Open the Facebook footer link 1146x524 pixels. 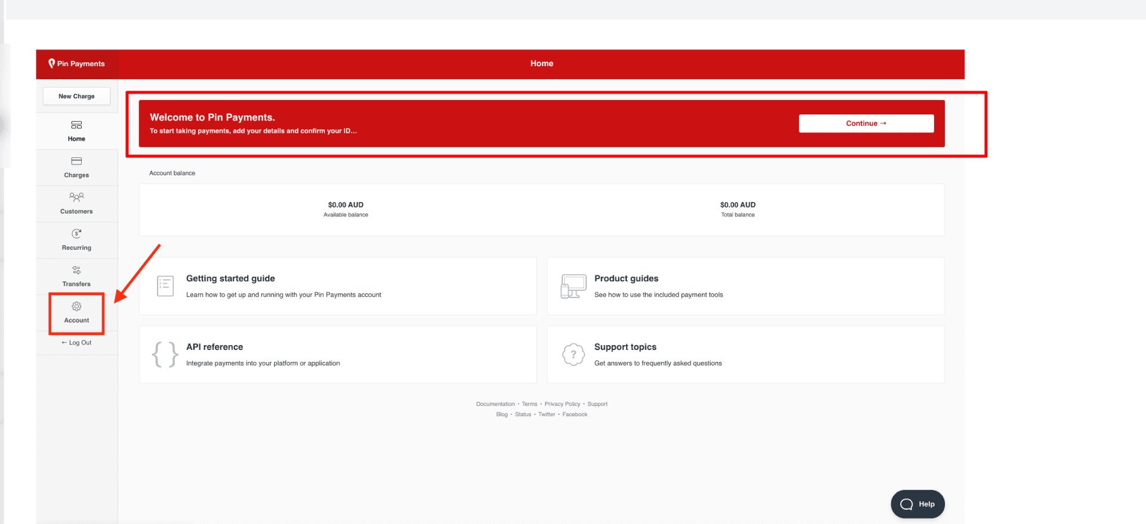(575, 415)
